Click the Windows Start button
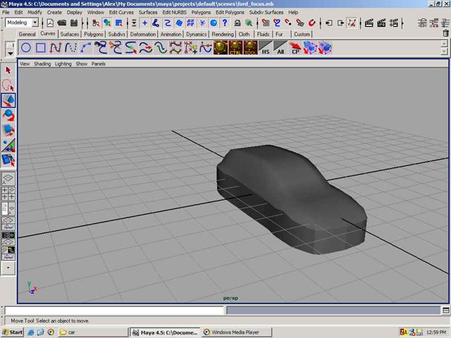The image size is (451, 338). (x=13, y=332)
